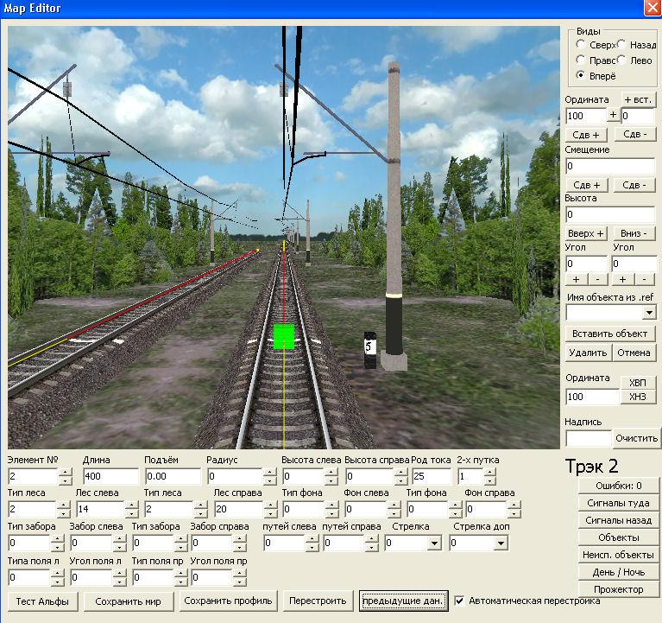The image size is (662, 623).
Task: Open the "Имя объекта из .ref" dropdown
Action: click(x=648, y=312)
